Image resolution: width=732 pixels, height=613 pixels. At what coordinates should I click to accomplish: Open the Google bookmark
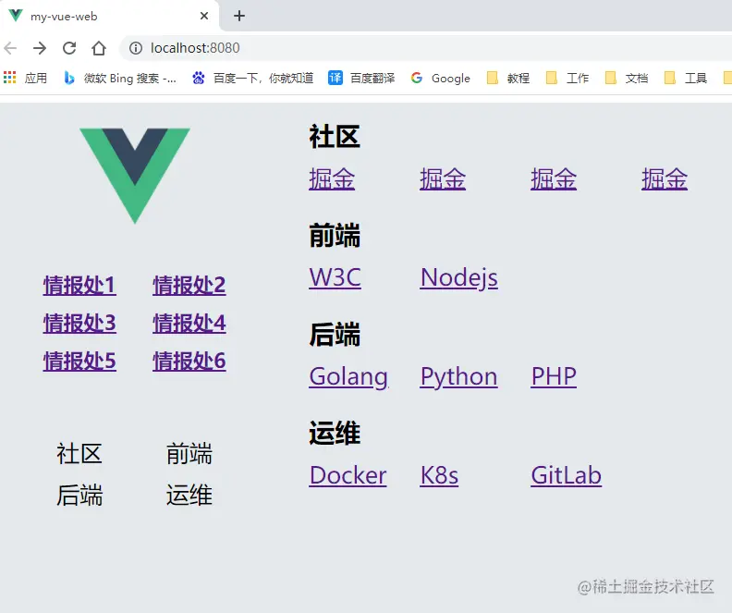[440, 78]
